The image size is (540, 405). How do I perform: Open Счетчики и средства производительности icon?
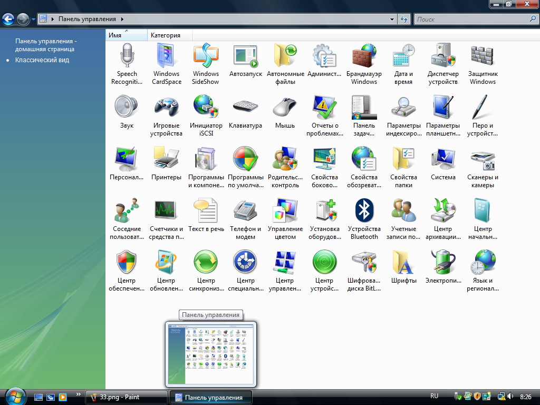(x=166, y=210)
